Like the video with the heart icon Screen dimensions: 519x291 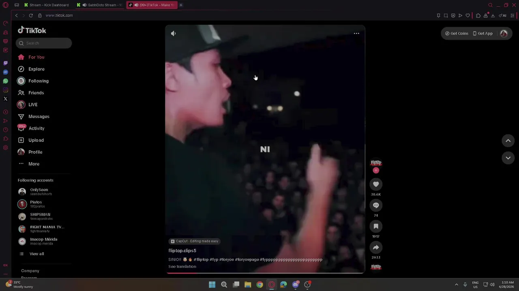(376, 184)
